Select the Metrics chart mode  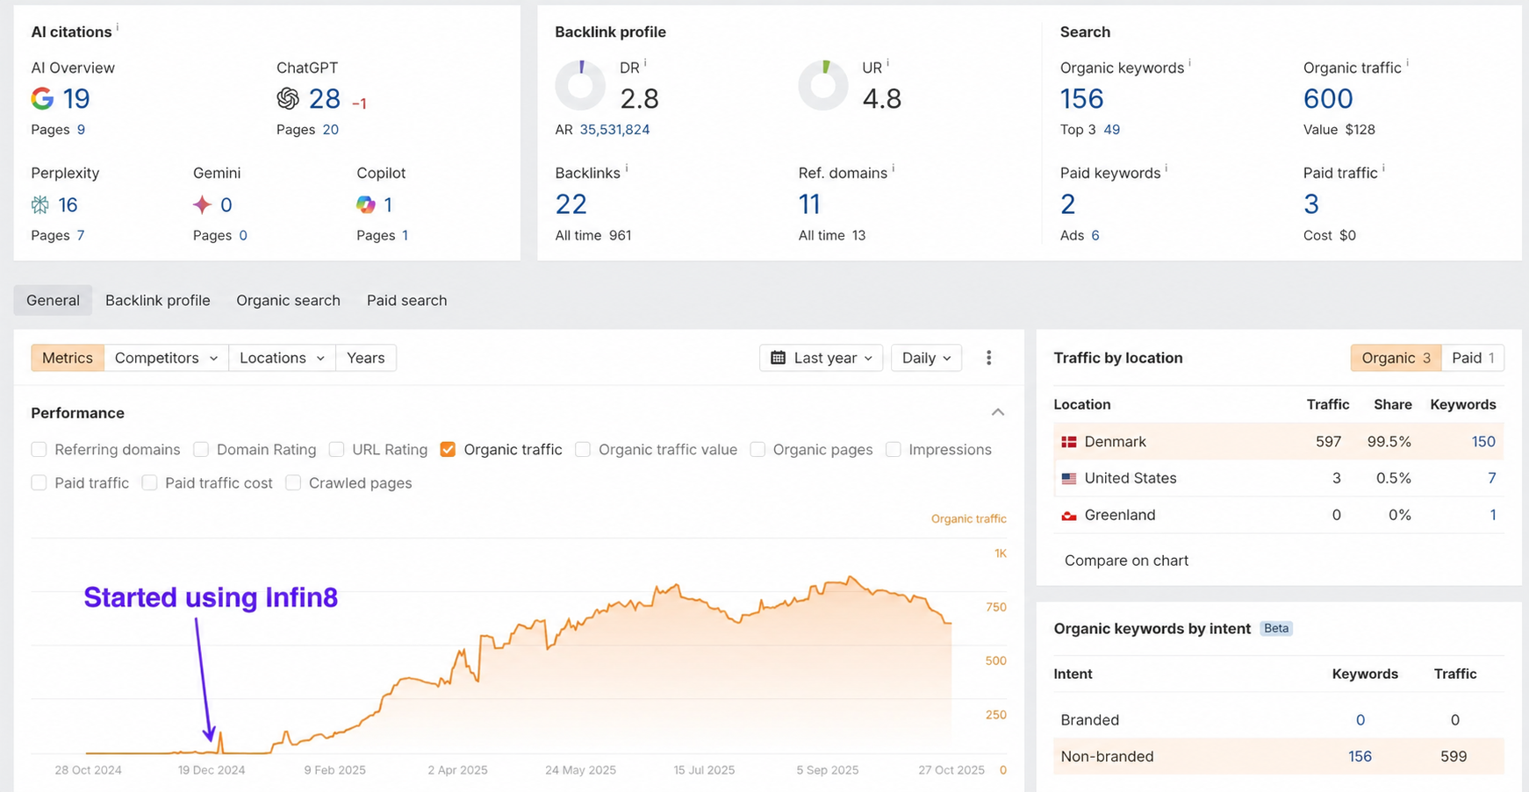coord(68,358)
